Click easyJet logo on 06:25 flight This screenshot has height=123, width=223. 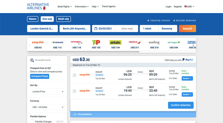tap(85, 75)
